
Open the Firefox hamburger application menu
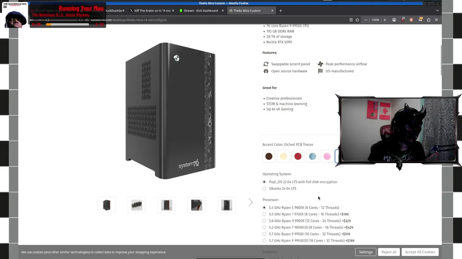coord(436,20)
